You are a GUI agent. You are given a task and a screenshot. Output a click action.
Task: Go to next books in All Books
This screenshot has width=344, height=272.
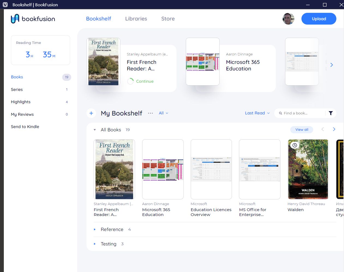click(x=334, y=129)
